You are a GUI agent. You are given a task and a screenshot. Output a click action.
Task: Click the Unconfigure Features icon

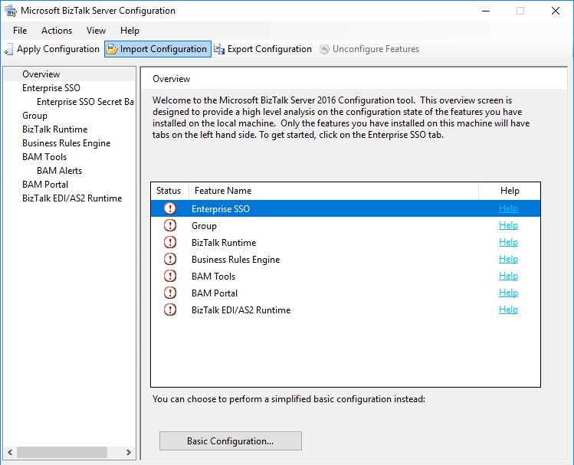point(324,49)
